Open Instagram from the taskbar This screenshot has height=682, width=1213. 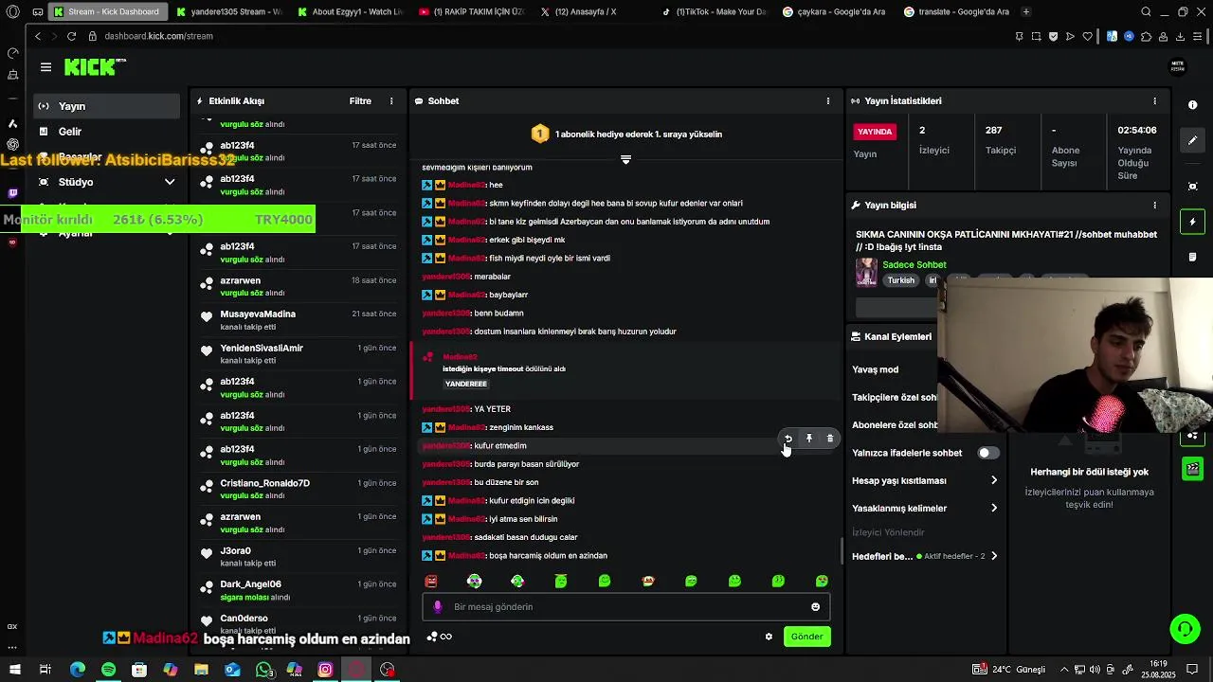pos(325,670)
